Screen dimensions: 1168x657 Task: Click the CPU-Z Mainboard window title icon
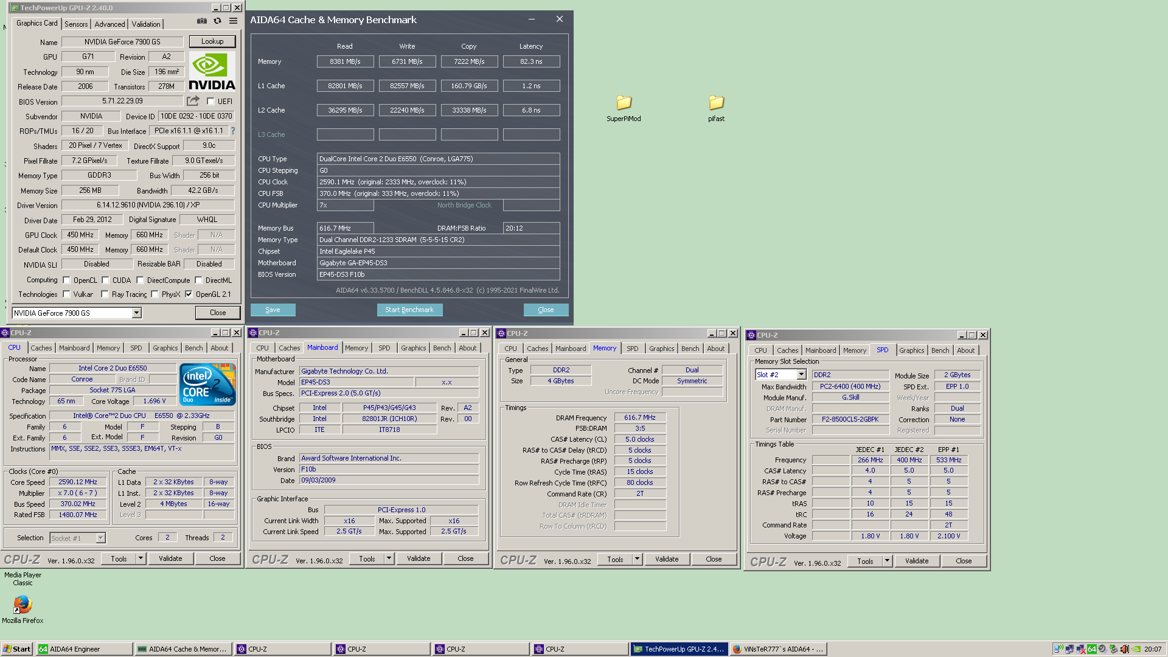253,333
